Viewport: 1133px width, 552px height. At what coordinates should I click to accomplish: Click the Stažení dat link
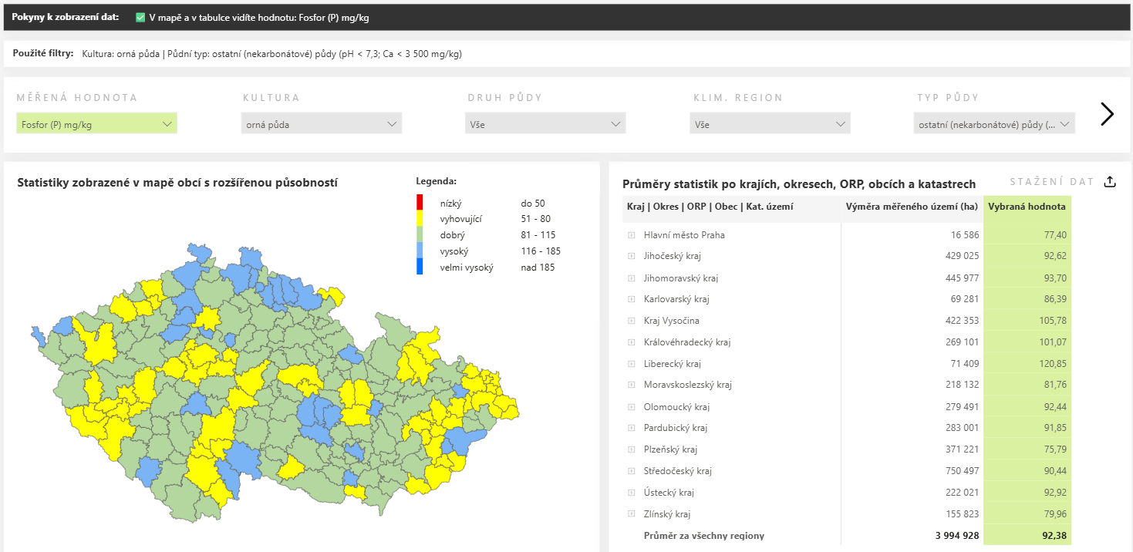point(1052,182)
